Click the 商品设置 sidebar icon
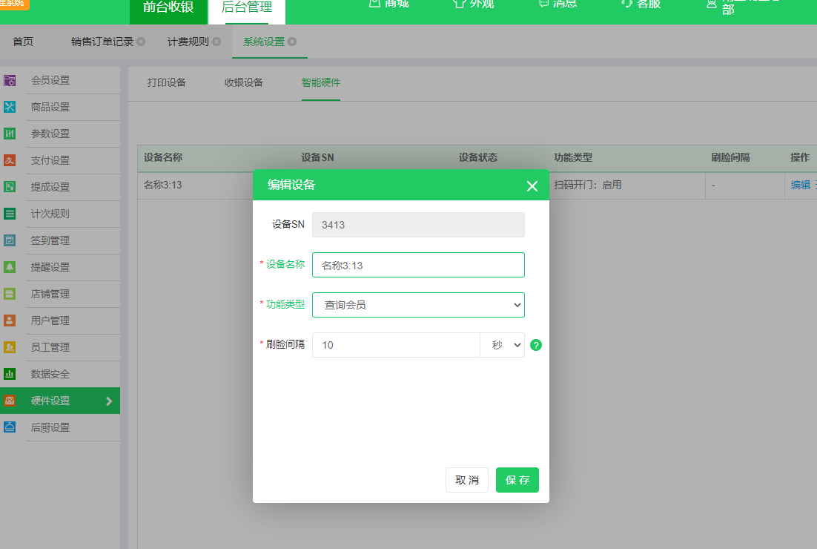 [x=10, y=107]
